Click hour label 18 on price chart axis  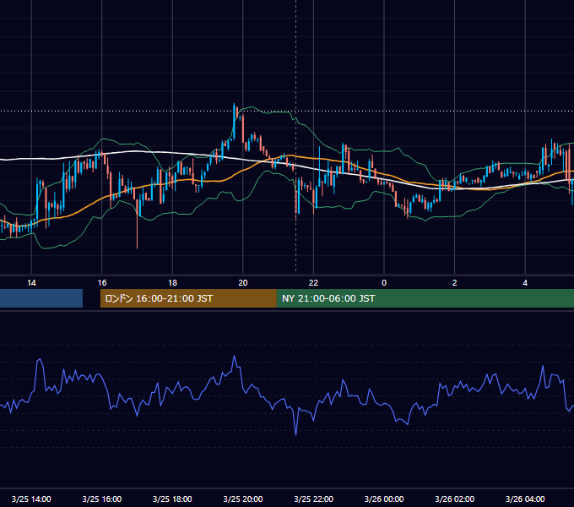tap(172, 283)
